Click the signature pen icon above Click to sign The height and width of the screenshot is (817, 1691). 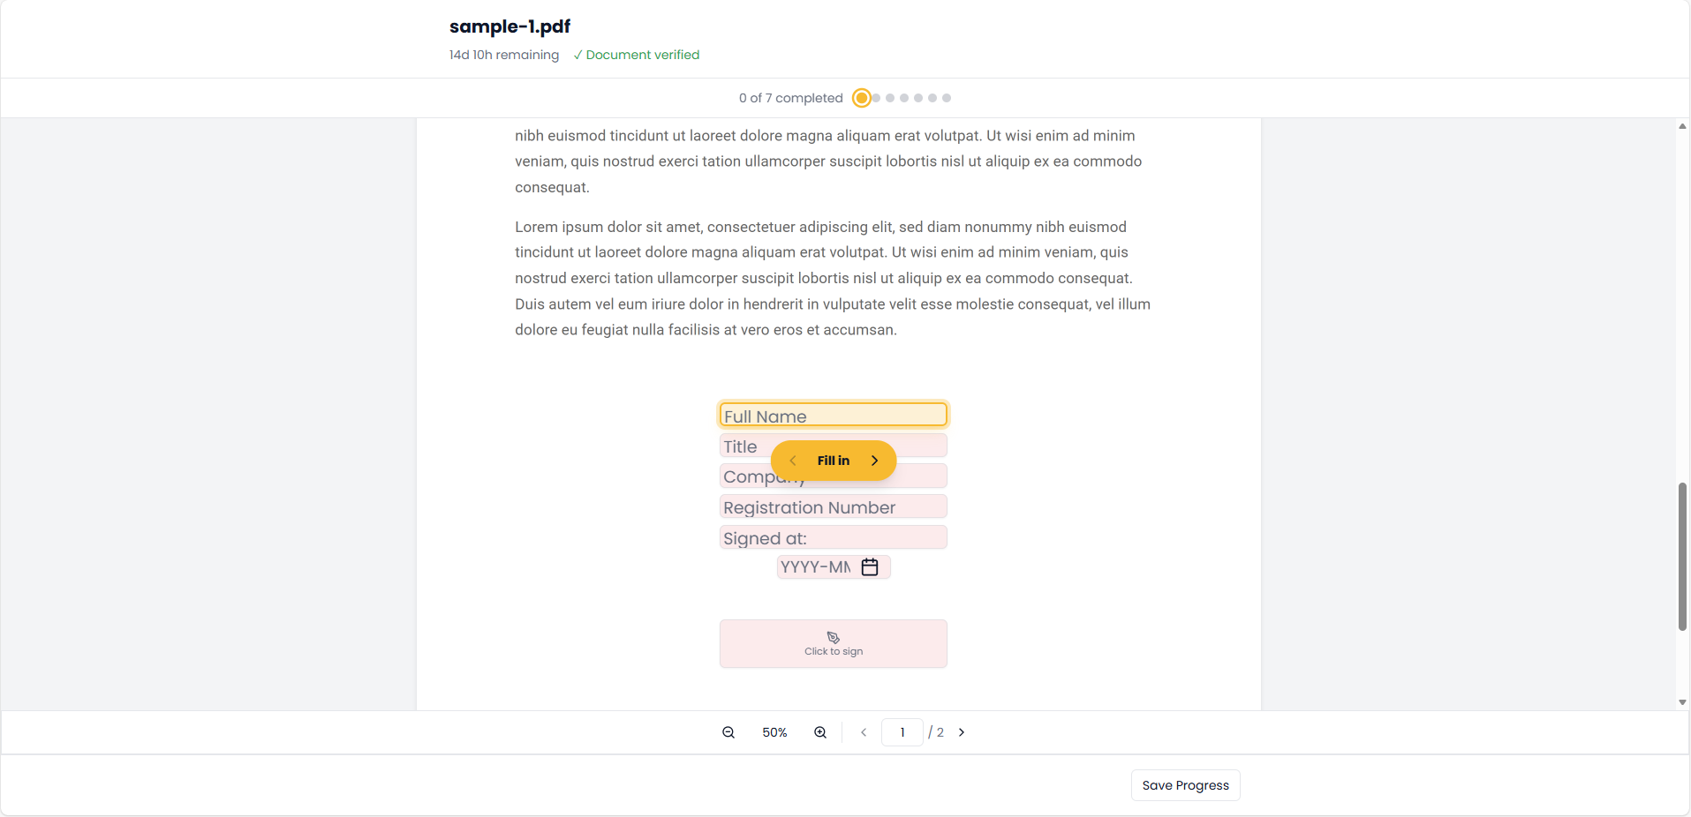(x=833, y=637)
